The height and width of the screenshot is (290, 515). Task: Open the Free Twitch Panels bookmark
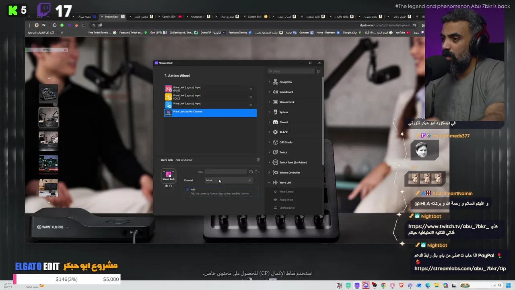click(x=102, y=33)
